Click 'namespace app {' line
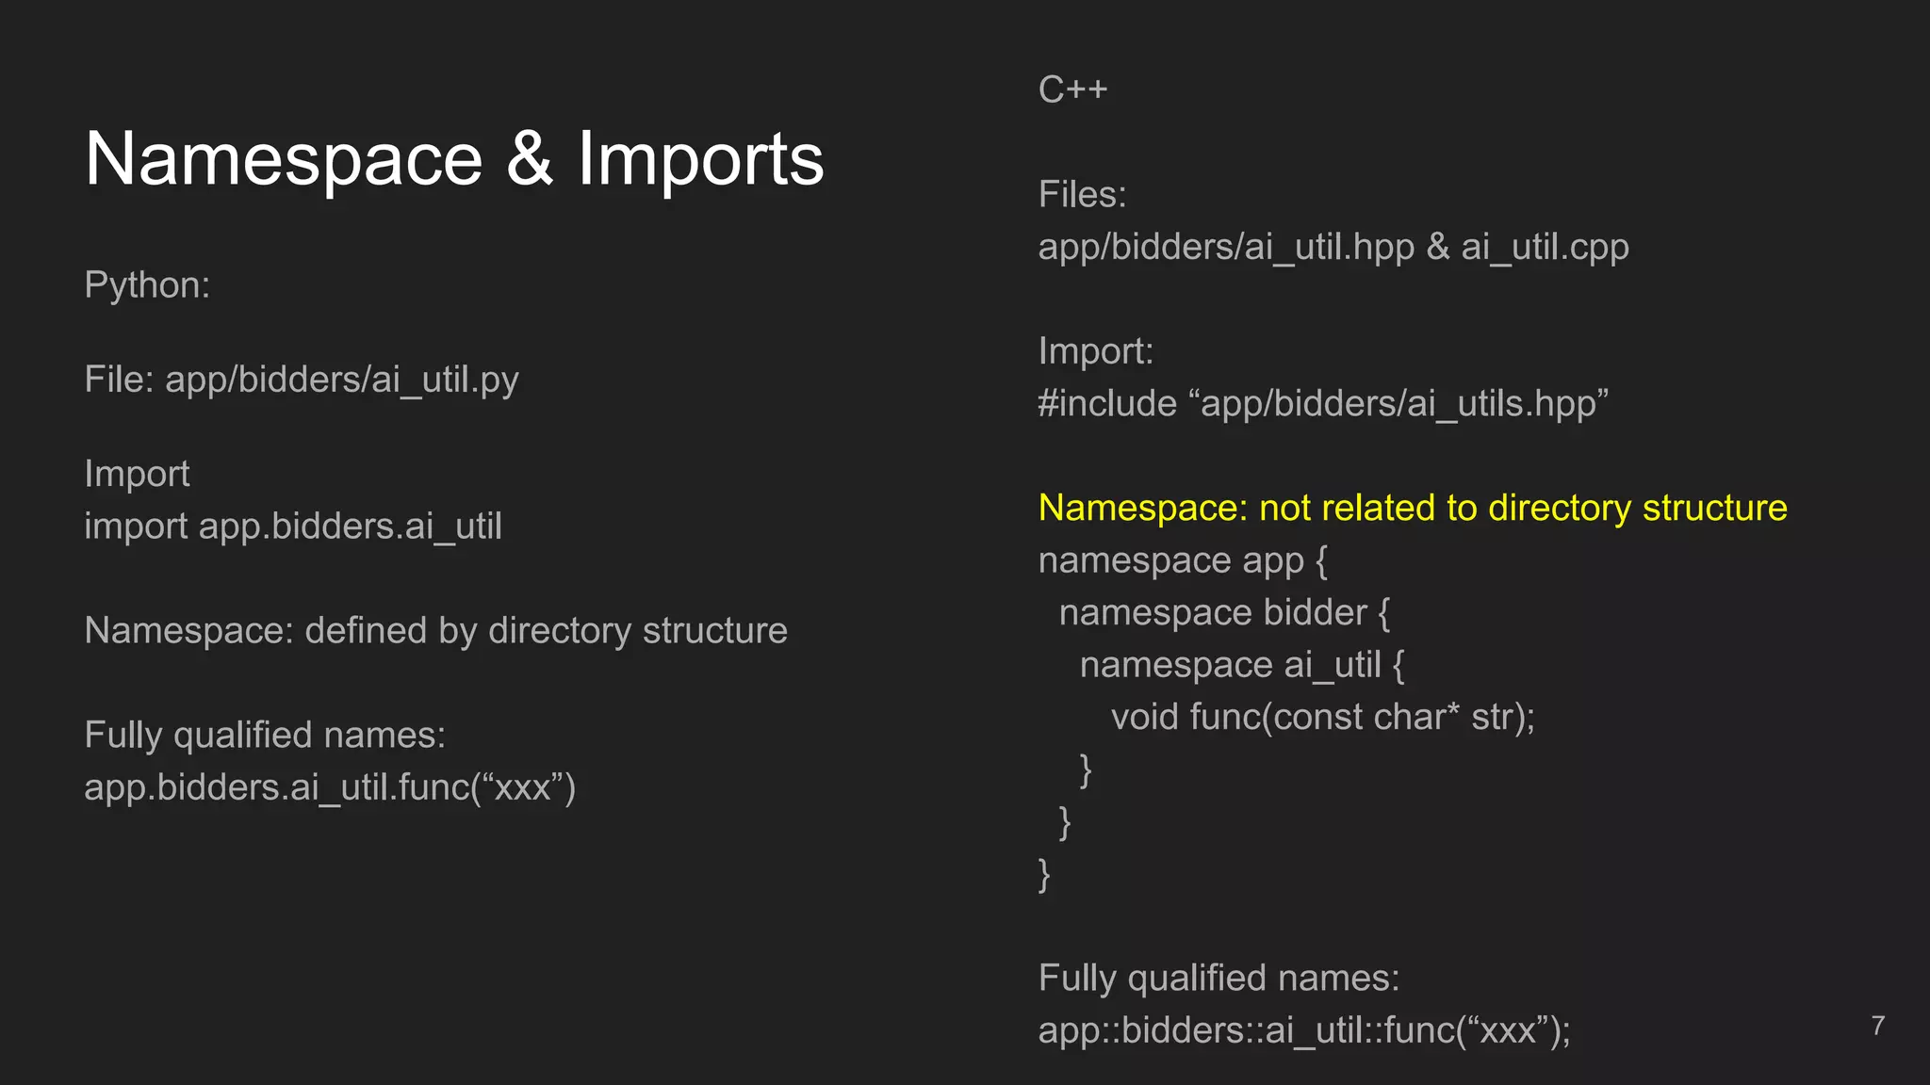This screenshot has width=1930, height=1085. point(1183,560)
